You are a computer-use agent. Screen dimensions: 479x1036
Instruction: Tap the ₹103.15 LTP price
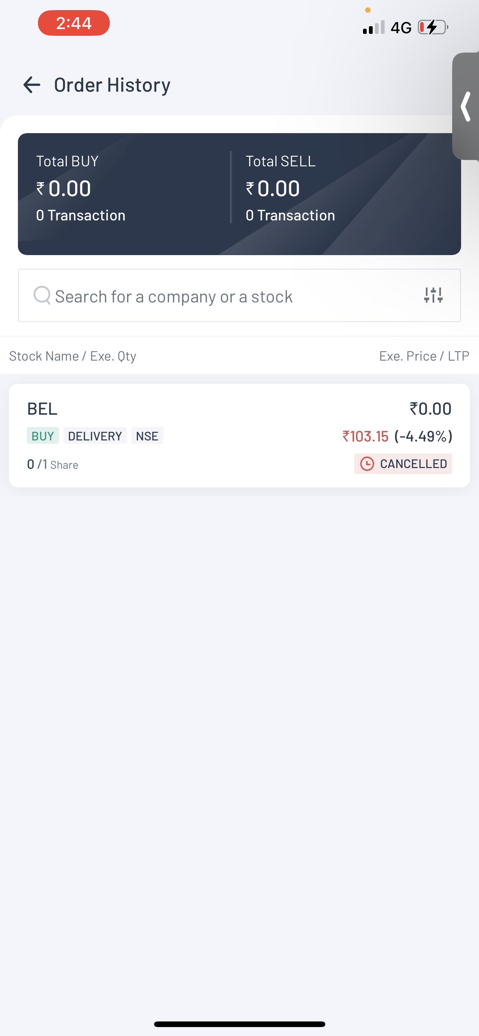click(x=365, y=436)
